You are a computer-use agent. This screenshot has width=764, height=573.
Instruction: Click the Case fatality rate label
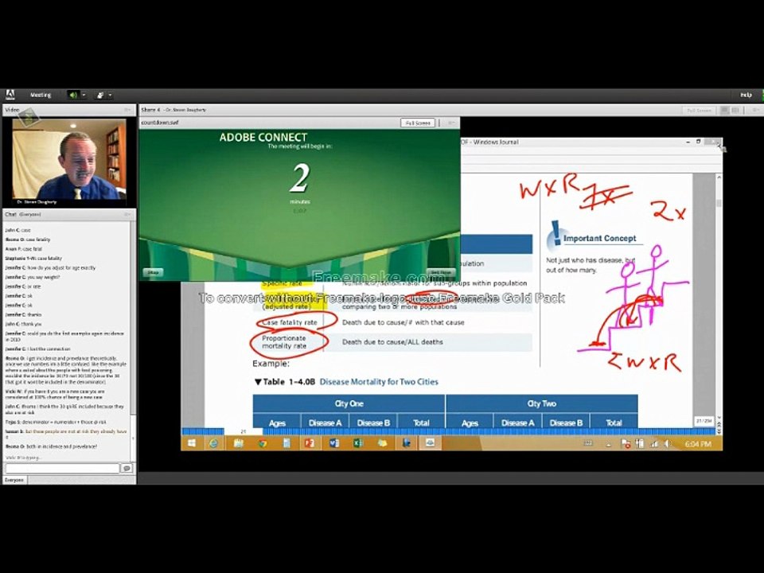pyautogui.click(x=290, y=322)
